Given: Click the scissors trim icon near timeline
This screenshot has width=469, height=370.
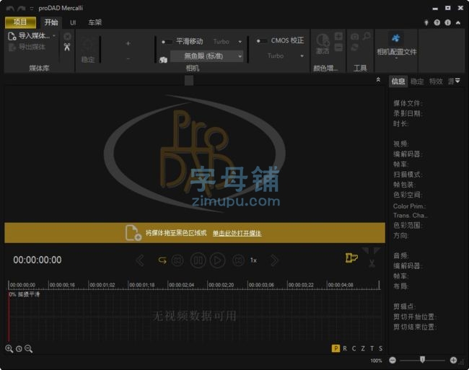Looking at the screenshot, I should coord(372,263).
